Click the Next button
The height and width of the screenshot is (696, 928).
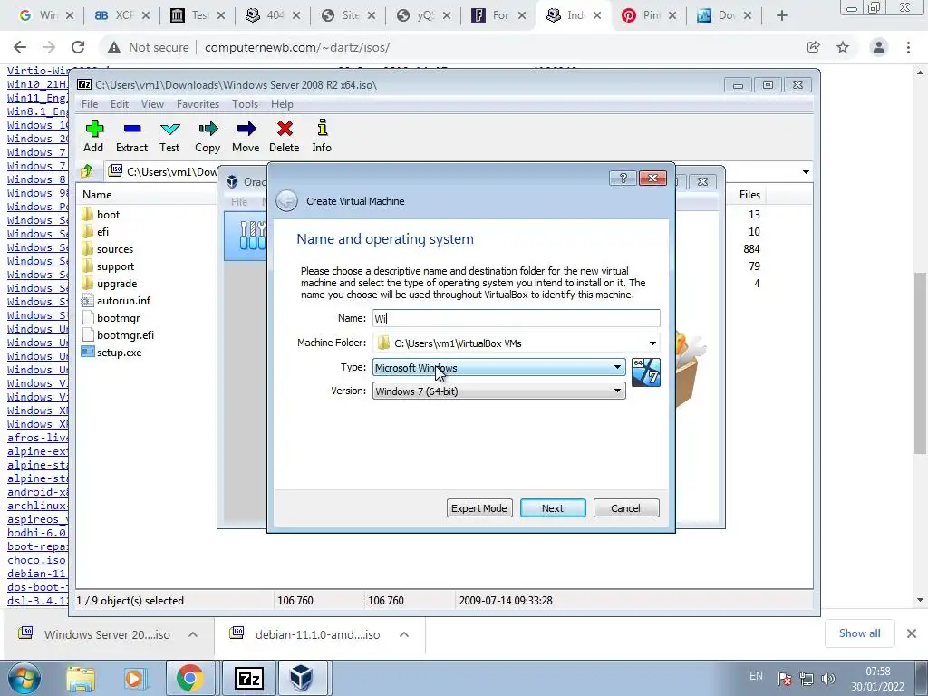[553, 508]
